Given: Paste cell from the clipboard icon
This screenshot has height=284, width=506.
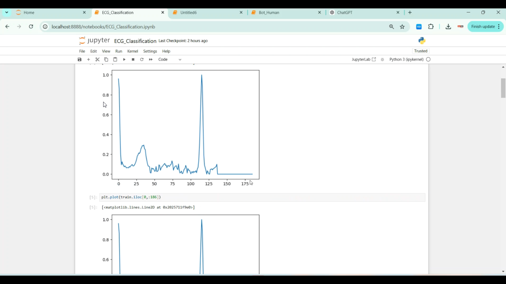Looking at the screenshot, I should 115,60.
